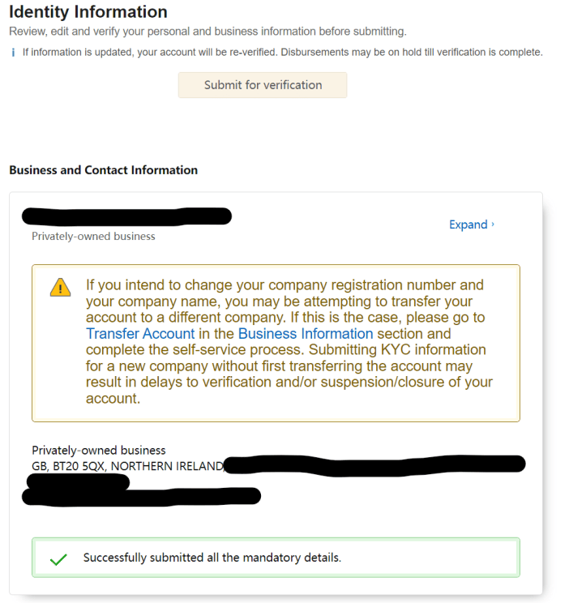
Task: Click the green success checkmark icon
Action: tap(58, 559)
